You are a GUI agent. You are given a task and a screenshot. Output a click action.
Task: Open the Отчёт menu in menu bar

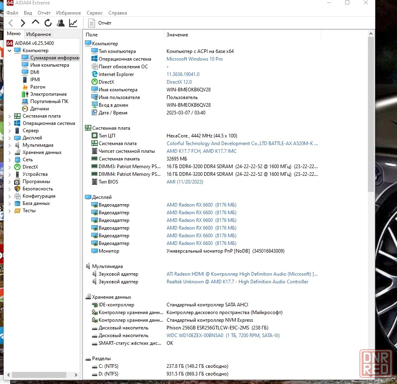tap(44, 13)
